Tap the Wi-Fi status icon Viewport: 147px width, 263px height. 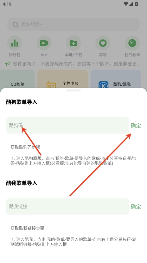pos(126,4)
